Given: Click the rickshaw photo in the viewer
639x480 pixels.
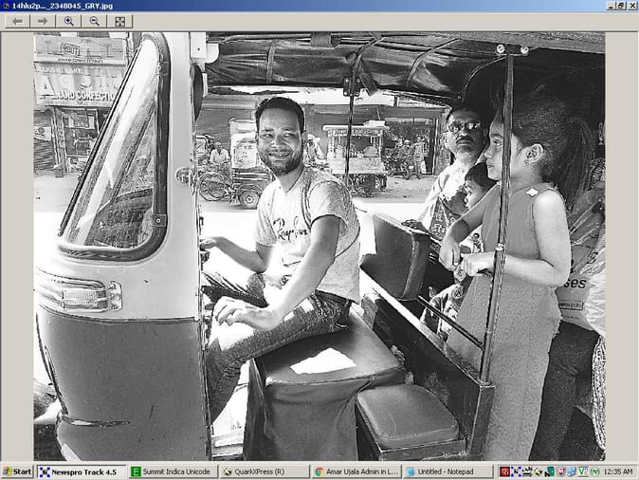Looking at the screenshot, I should tap(319, 247).
